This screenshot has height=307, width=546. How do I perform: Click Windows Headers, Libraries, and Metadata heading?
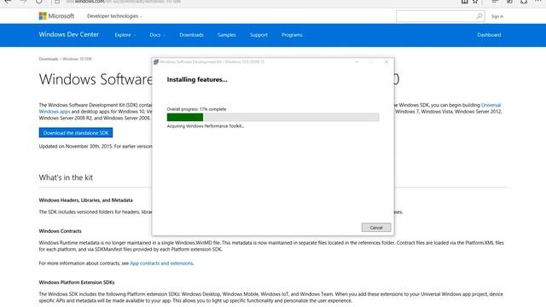tap(85, 200)
